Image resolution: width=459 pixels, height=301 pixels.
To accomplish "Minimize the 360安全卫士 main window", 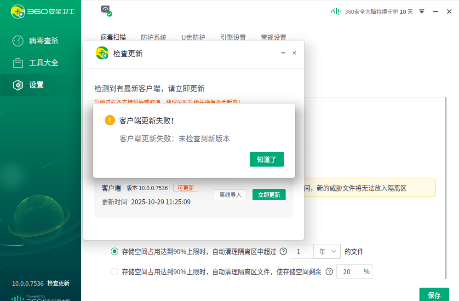I will [436, 12].
